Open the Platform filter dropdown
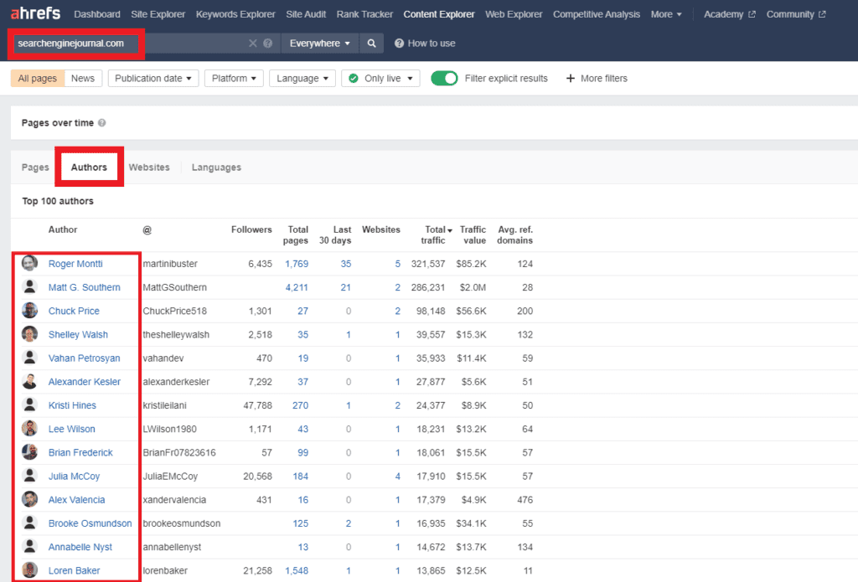Screen dimensions: 858x582 tap(235, 78)
